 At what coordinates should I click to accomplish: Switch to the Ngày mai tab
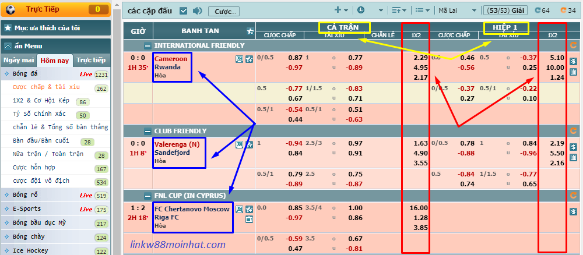tap(19, 60)
